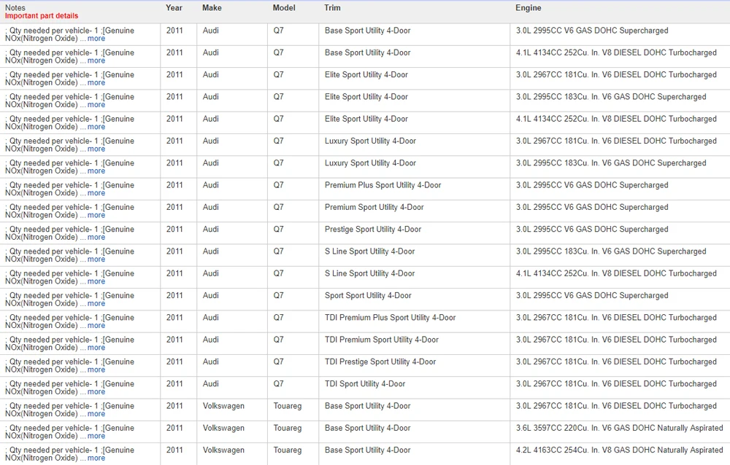The width and height of the screenshot is (730, 465).
Task: Click 'more' in Elite 4.1L V8 diesel row
Action: (x=96, y=127)
